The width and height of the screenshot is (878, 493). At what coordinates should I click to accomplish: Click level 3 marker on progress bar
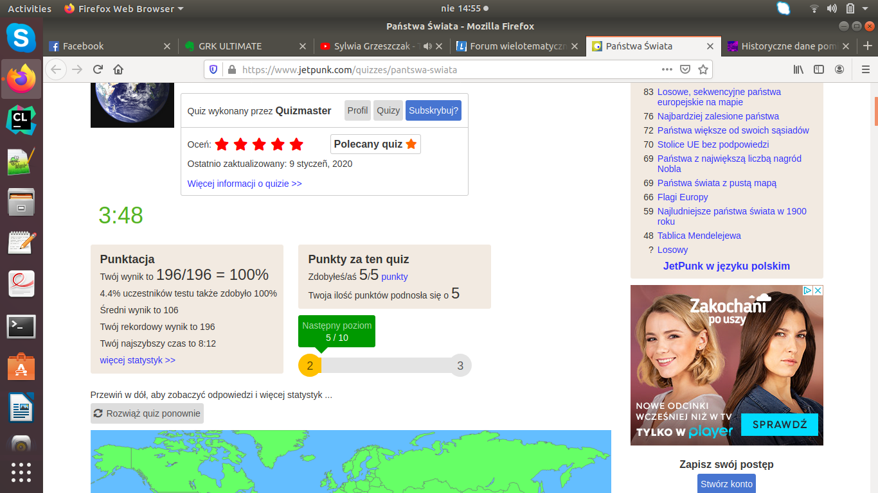tap(460, 366)
